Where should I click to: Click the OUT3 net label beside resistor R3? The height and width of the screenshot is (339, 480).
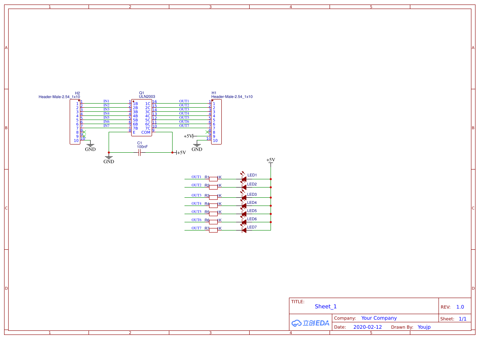(196, 195)
